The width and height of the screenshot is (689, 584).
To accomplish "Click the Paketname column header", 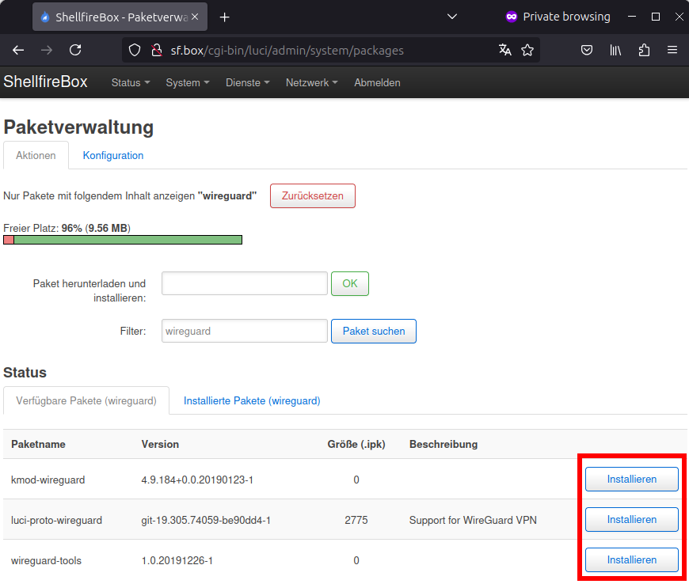I will (38, 445).
